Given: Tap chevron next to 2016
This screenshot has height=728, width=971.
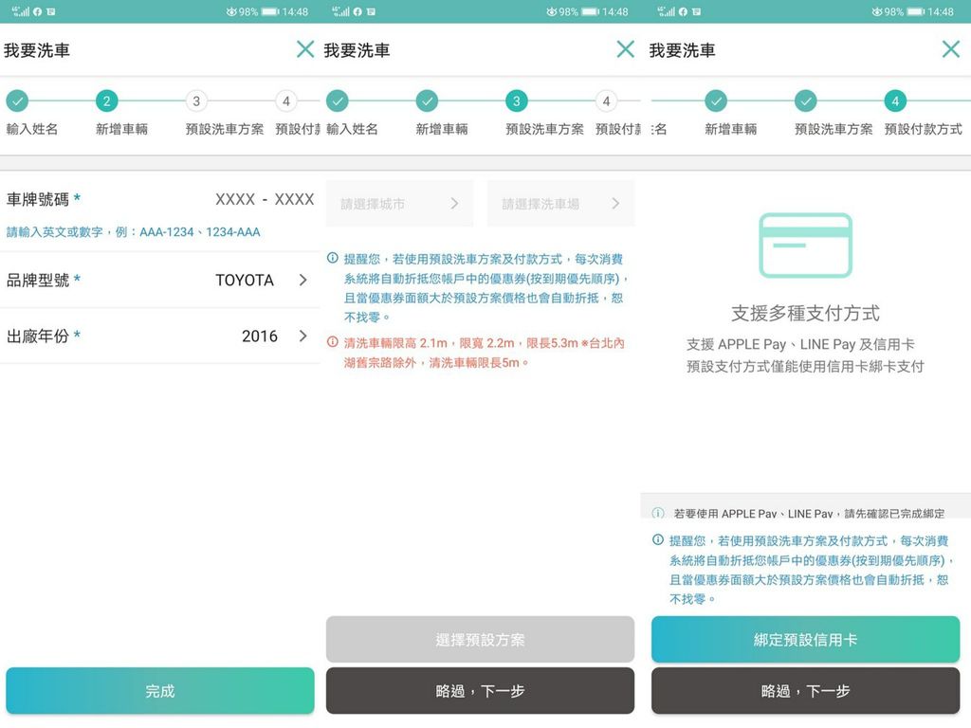Looking at the screenshot, I should [x=302, y=336].
